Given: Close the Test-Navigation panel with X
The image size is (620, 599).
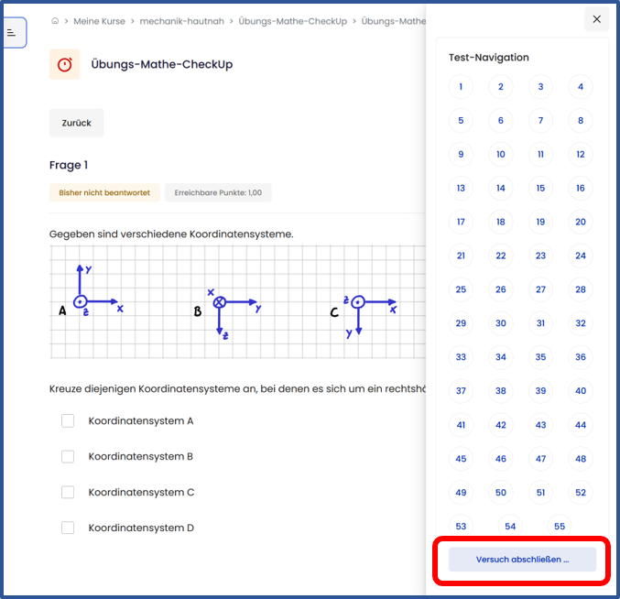Looking at the screenshot, I should (596, 19).
